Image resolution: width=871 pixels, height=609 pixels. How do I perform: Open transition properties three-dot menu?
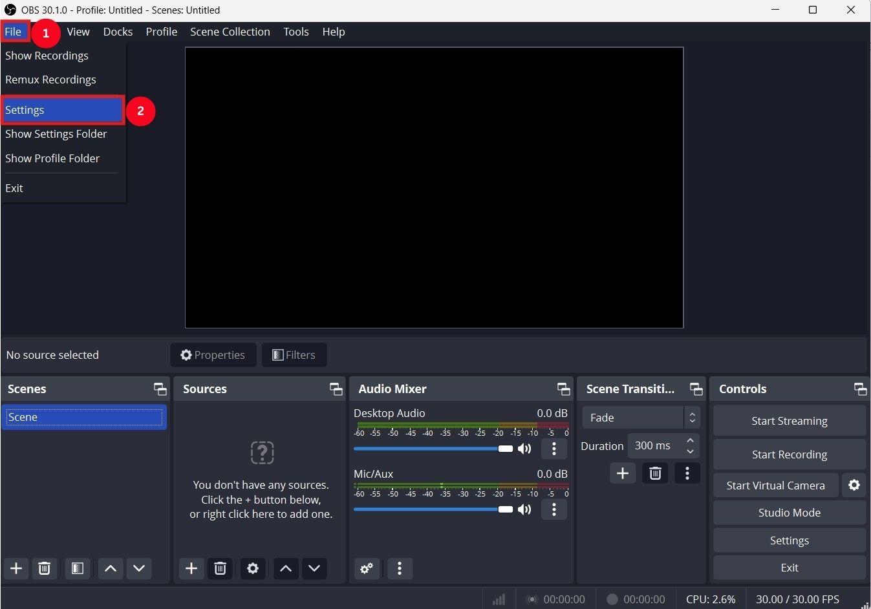coord(687,473)
